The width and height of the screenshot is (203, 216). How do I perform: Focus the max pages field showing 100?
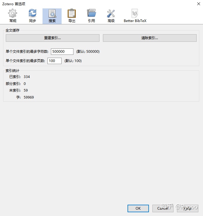tap(54, 61)
